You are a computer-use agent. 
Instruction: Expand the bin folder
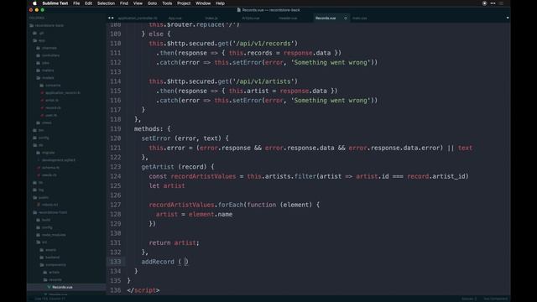click(39, 130)
